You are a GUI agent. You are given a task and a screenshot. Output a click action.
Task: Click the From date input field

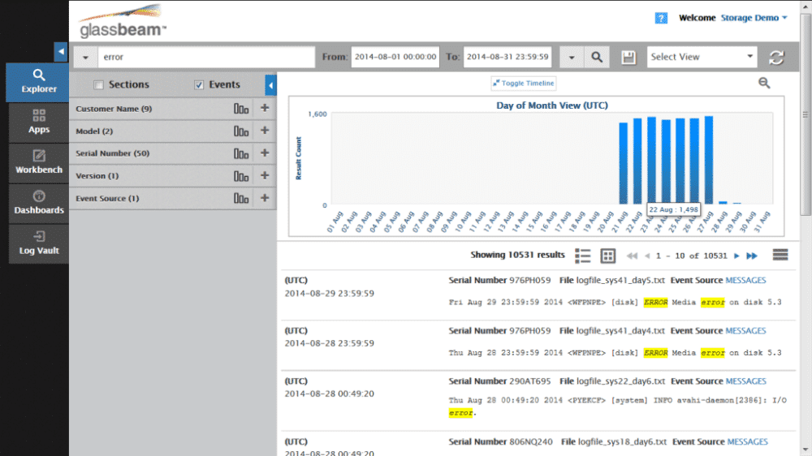point(395,57)
